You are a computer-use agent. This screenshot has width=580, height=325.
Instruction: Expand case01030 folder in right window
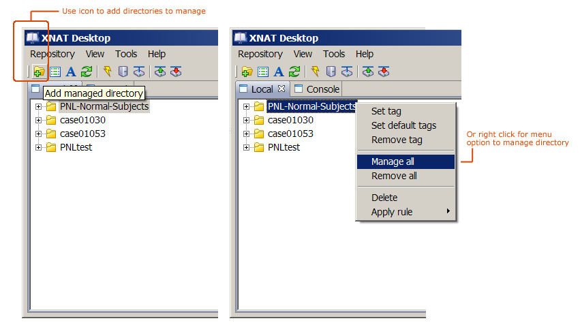pos(247,120)
